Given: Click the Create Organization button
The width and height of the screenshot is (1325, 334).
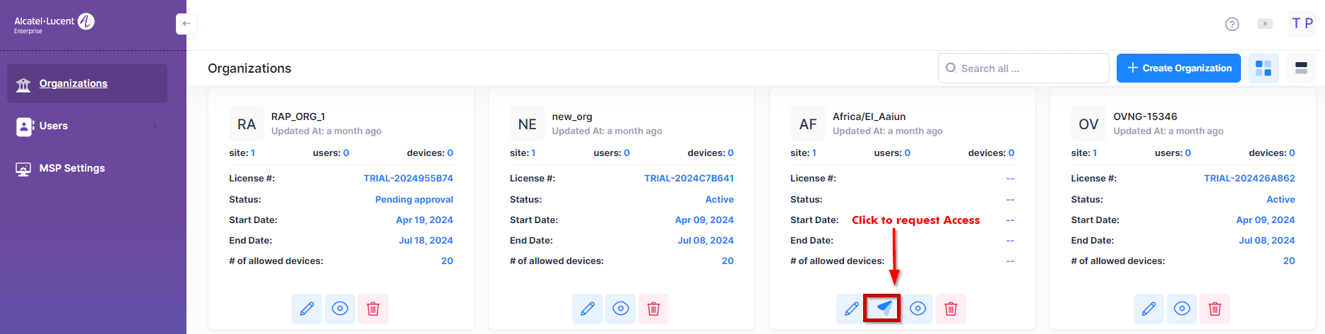Looking at the screenshot, I should 1178,68.
